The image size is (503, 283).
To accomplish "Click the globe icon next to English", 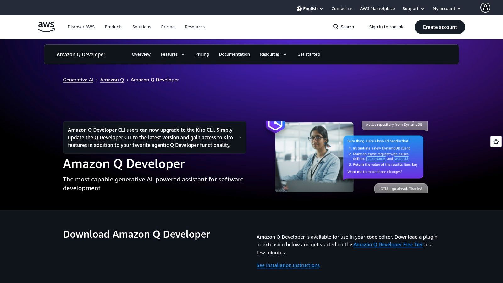I will click(299, 8).
